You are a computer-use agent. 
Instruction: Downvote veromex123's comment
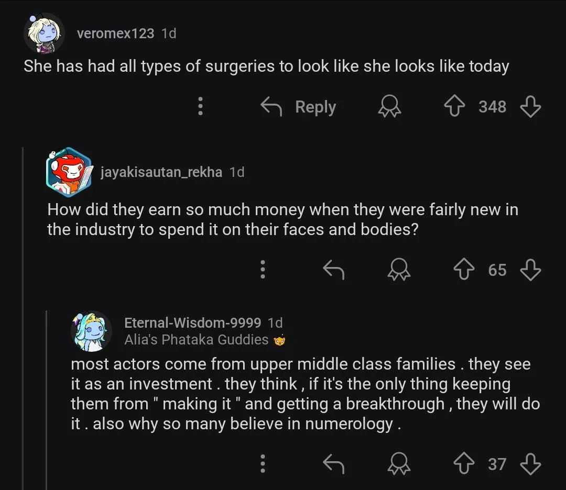530,107
